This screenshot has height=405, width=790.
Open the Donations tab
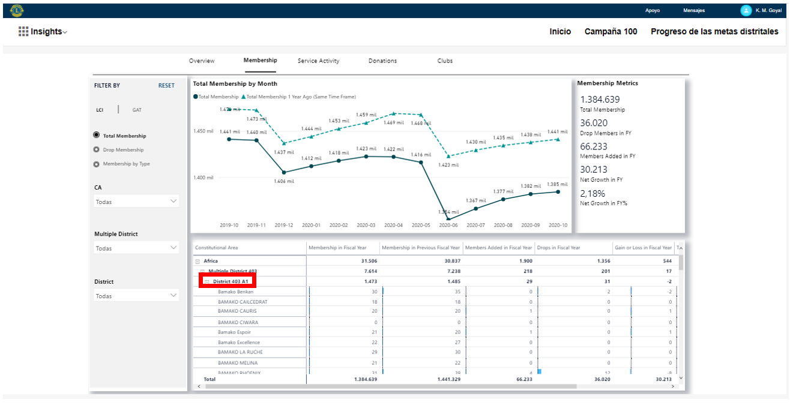[382, 61]
